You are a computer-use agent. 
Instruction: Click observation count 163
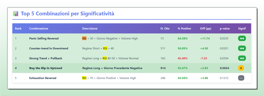[163, 58]
